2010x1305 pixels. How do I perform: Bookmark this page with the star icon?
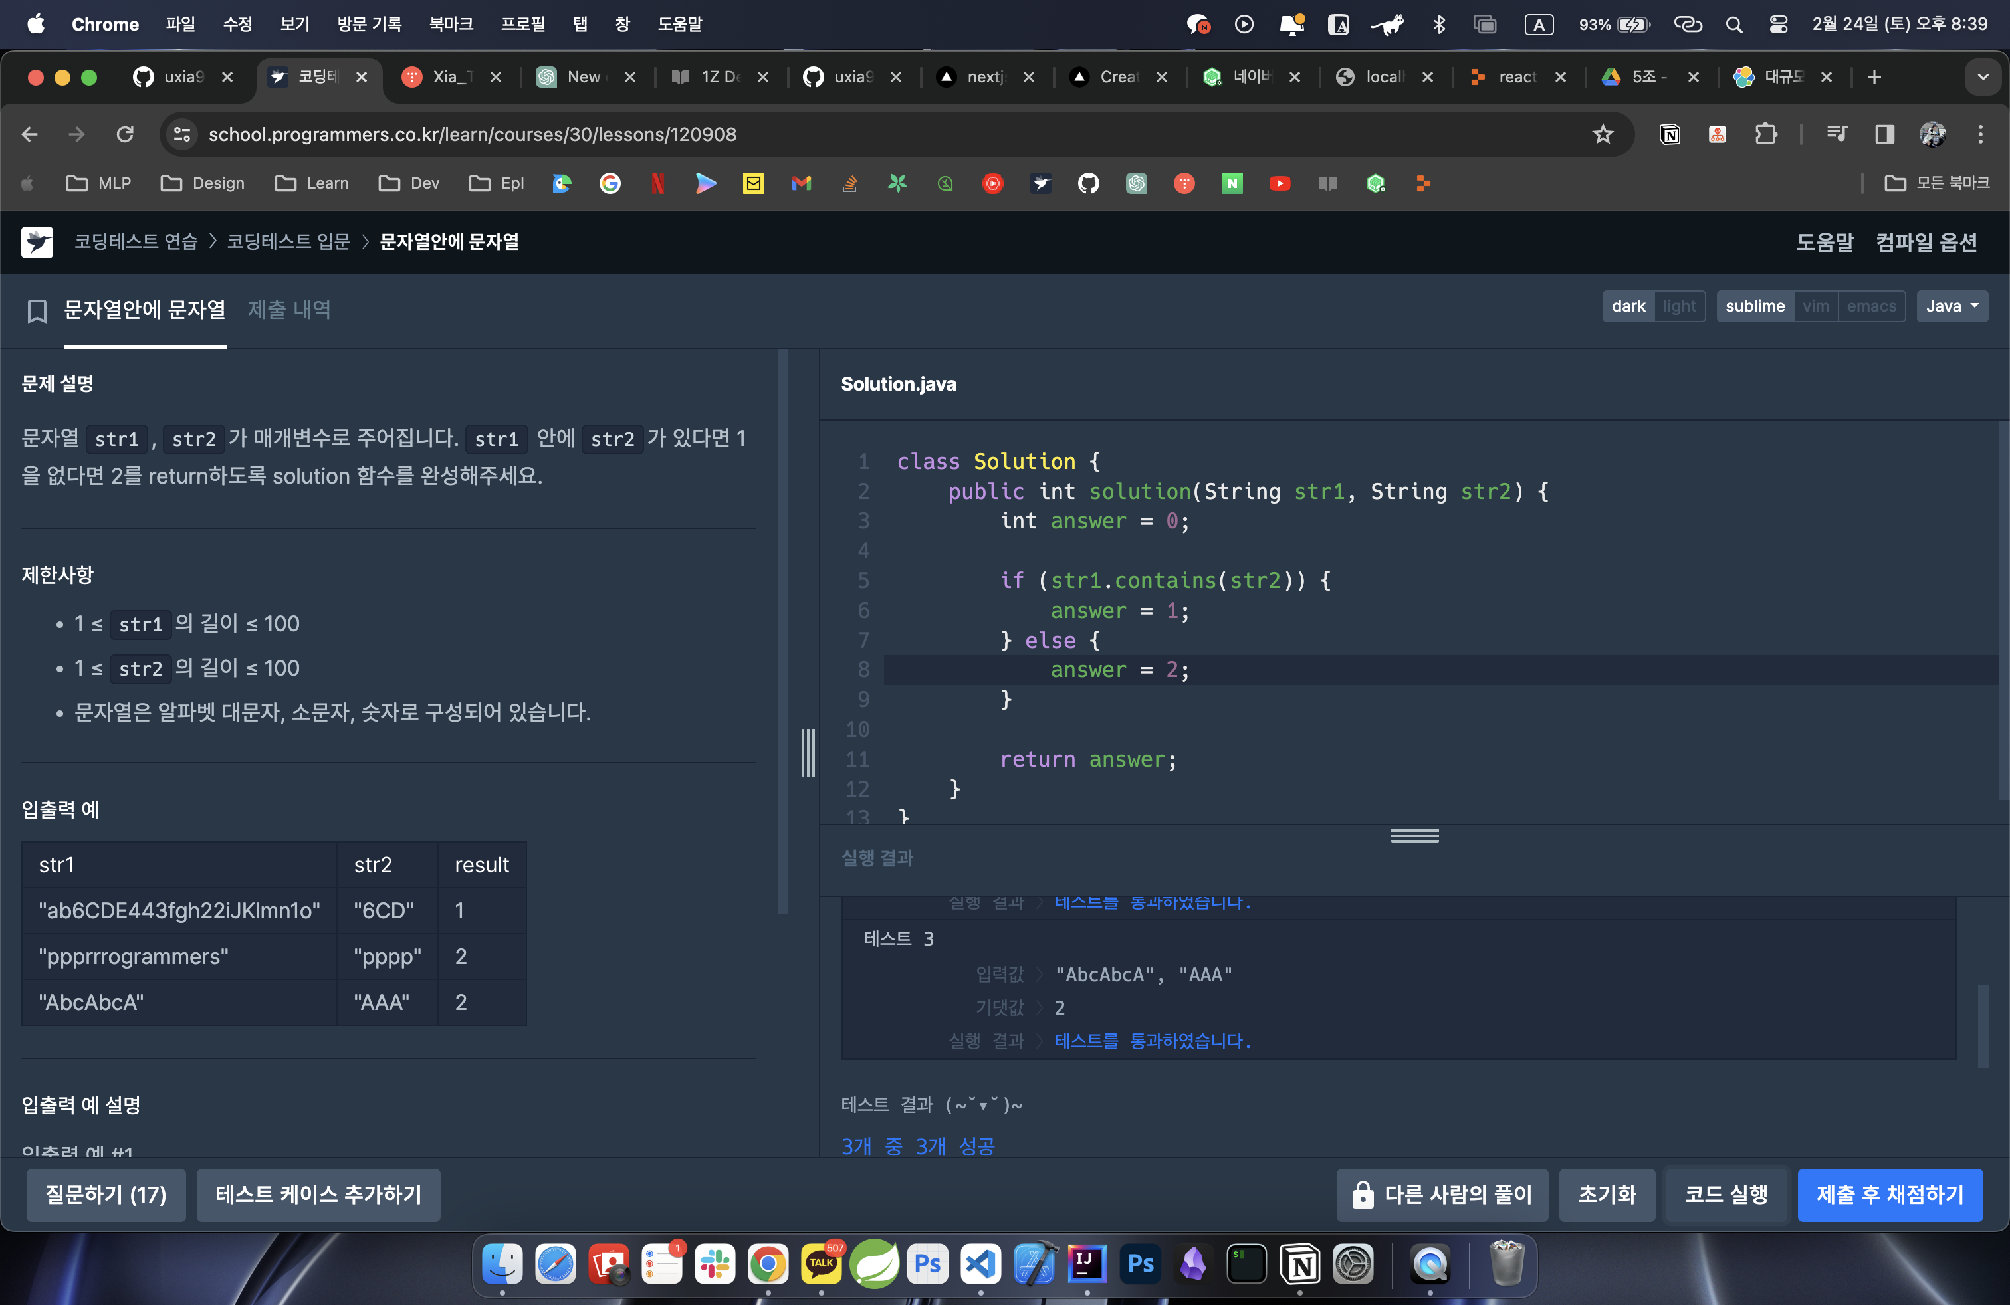(x=1602, y=134)
